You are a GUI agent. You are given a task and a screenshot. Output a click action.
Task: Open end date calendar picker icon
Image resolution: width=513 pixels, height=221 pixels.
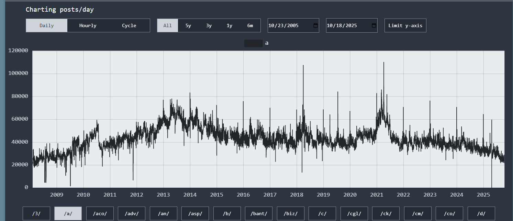coord(374,25)
